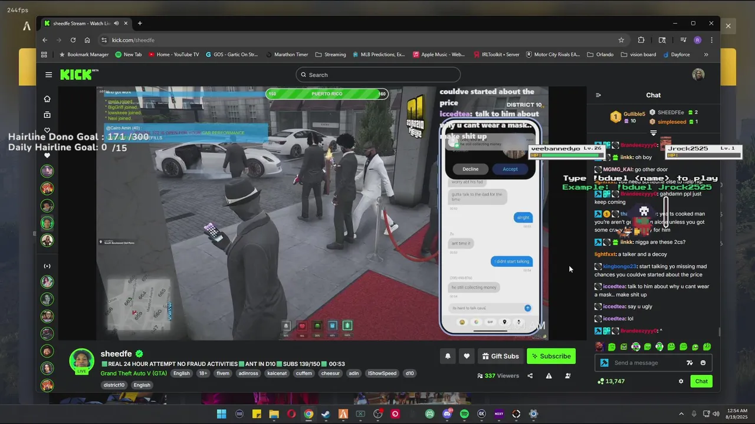Navigate back in browser

click(45, 40)
